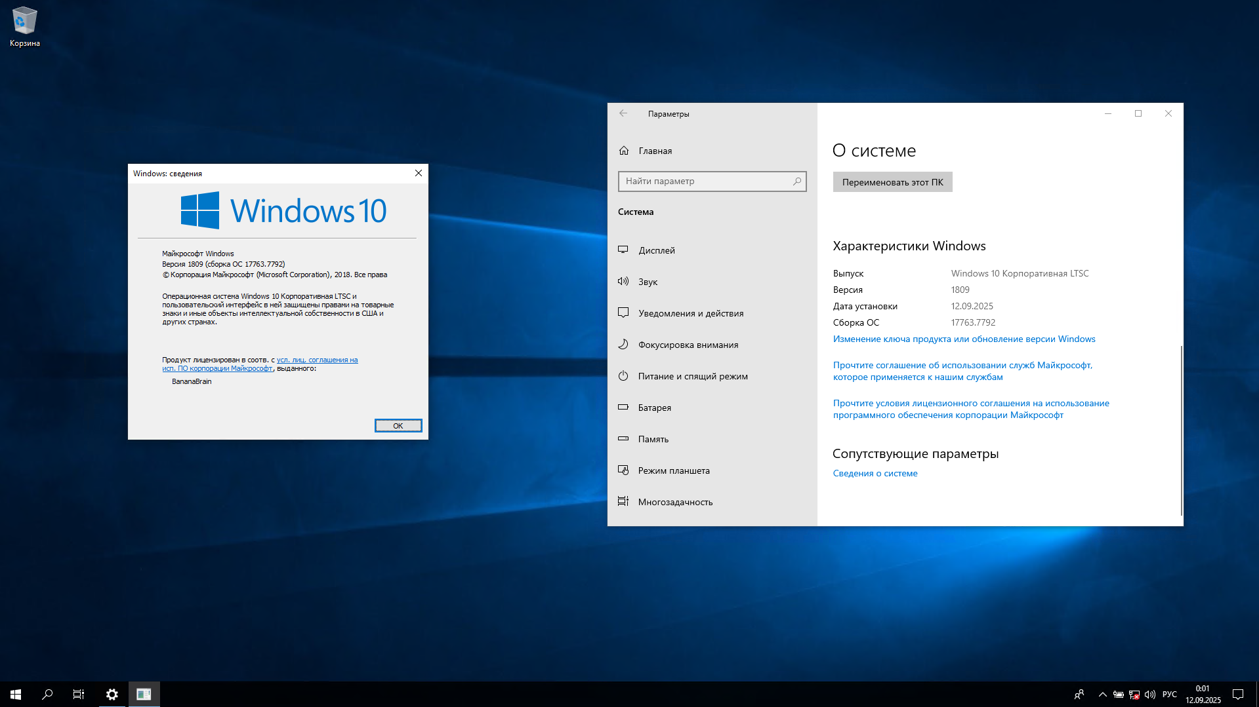This screenshot has width=1259, height=707.
Task: Click the Многозадачность icon
Action: pyautogui.click(x=623, y=502)
